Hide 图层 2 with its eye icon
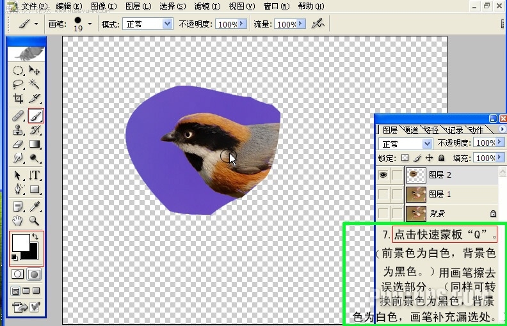The image size is (507, 326). (383, 175)
